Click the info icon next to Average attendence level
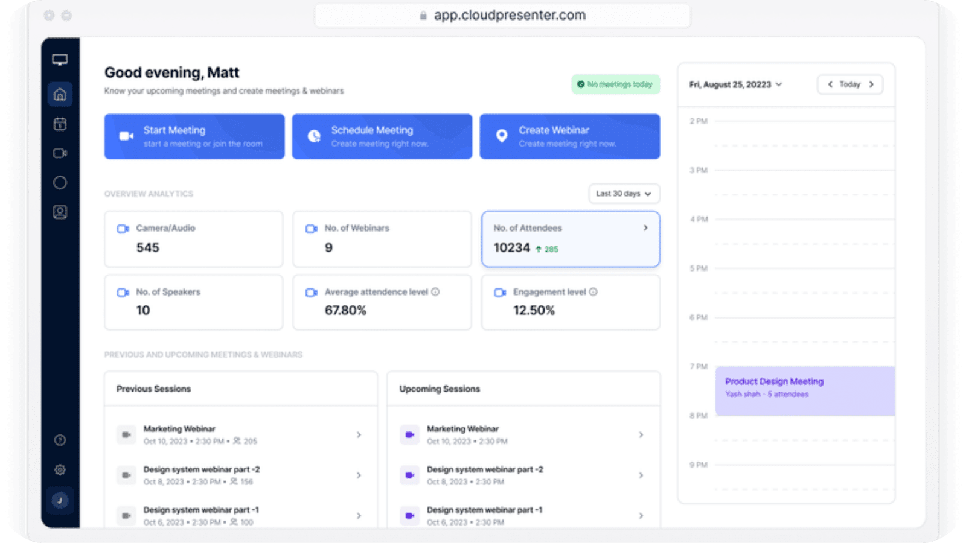Screen dimensions: 966x543 tap(435, 292)
